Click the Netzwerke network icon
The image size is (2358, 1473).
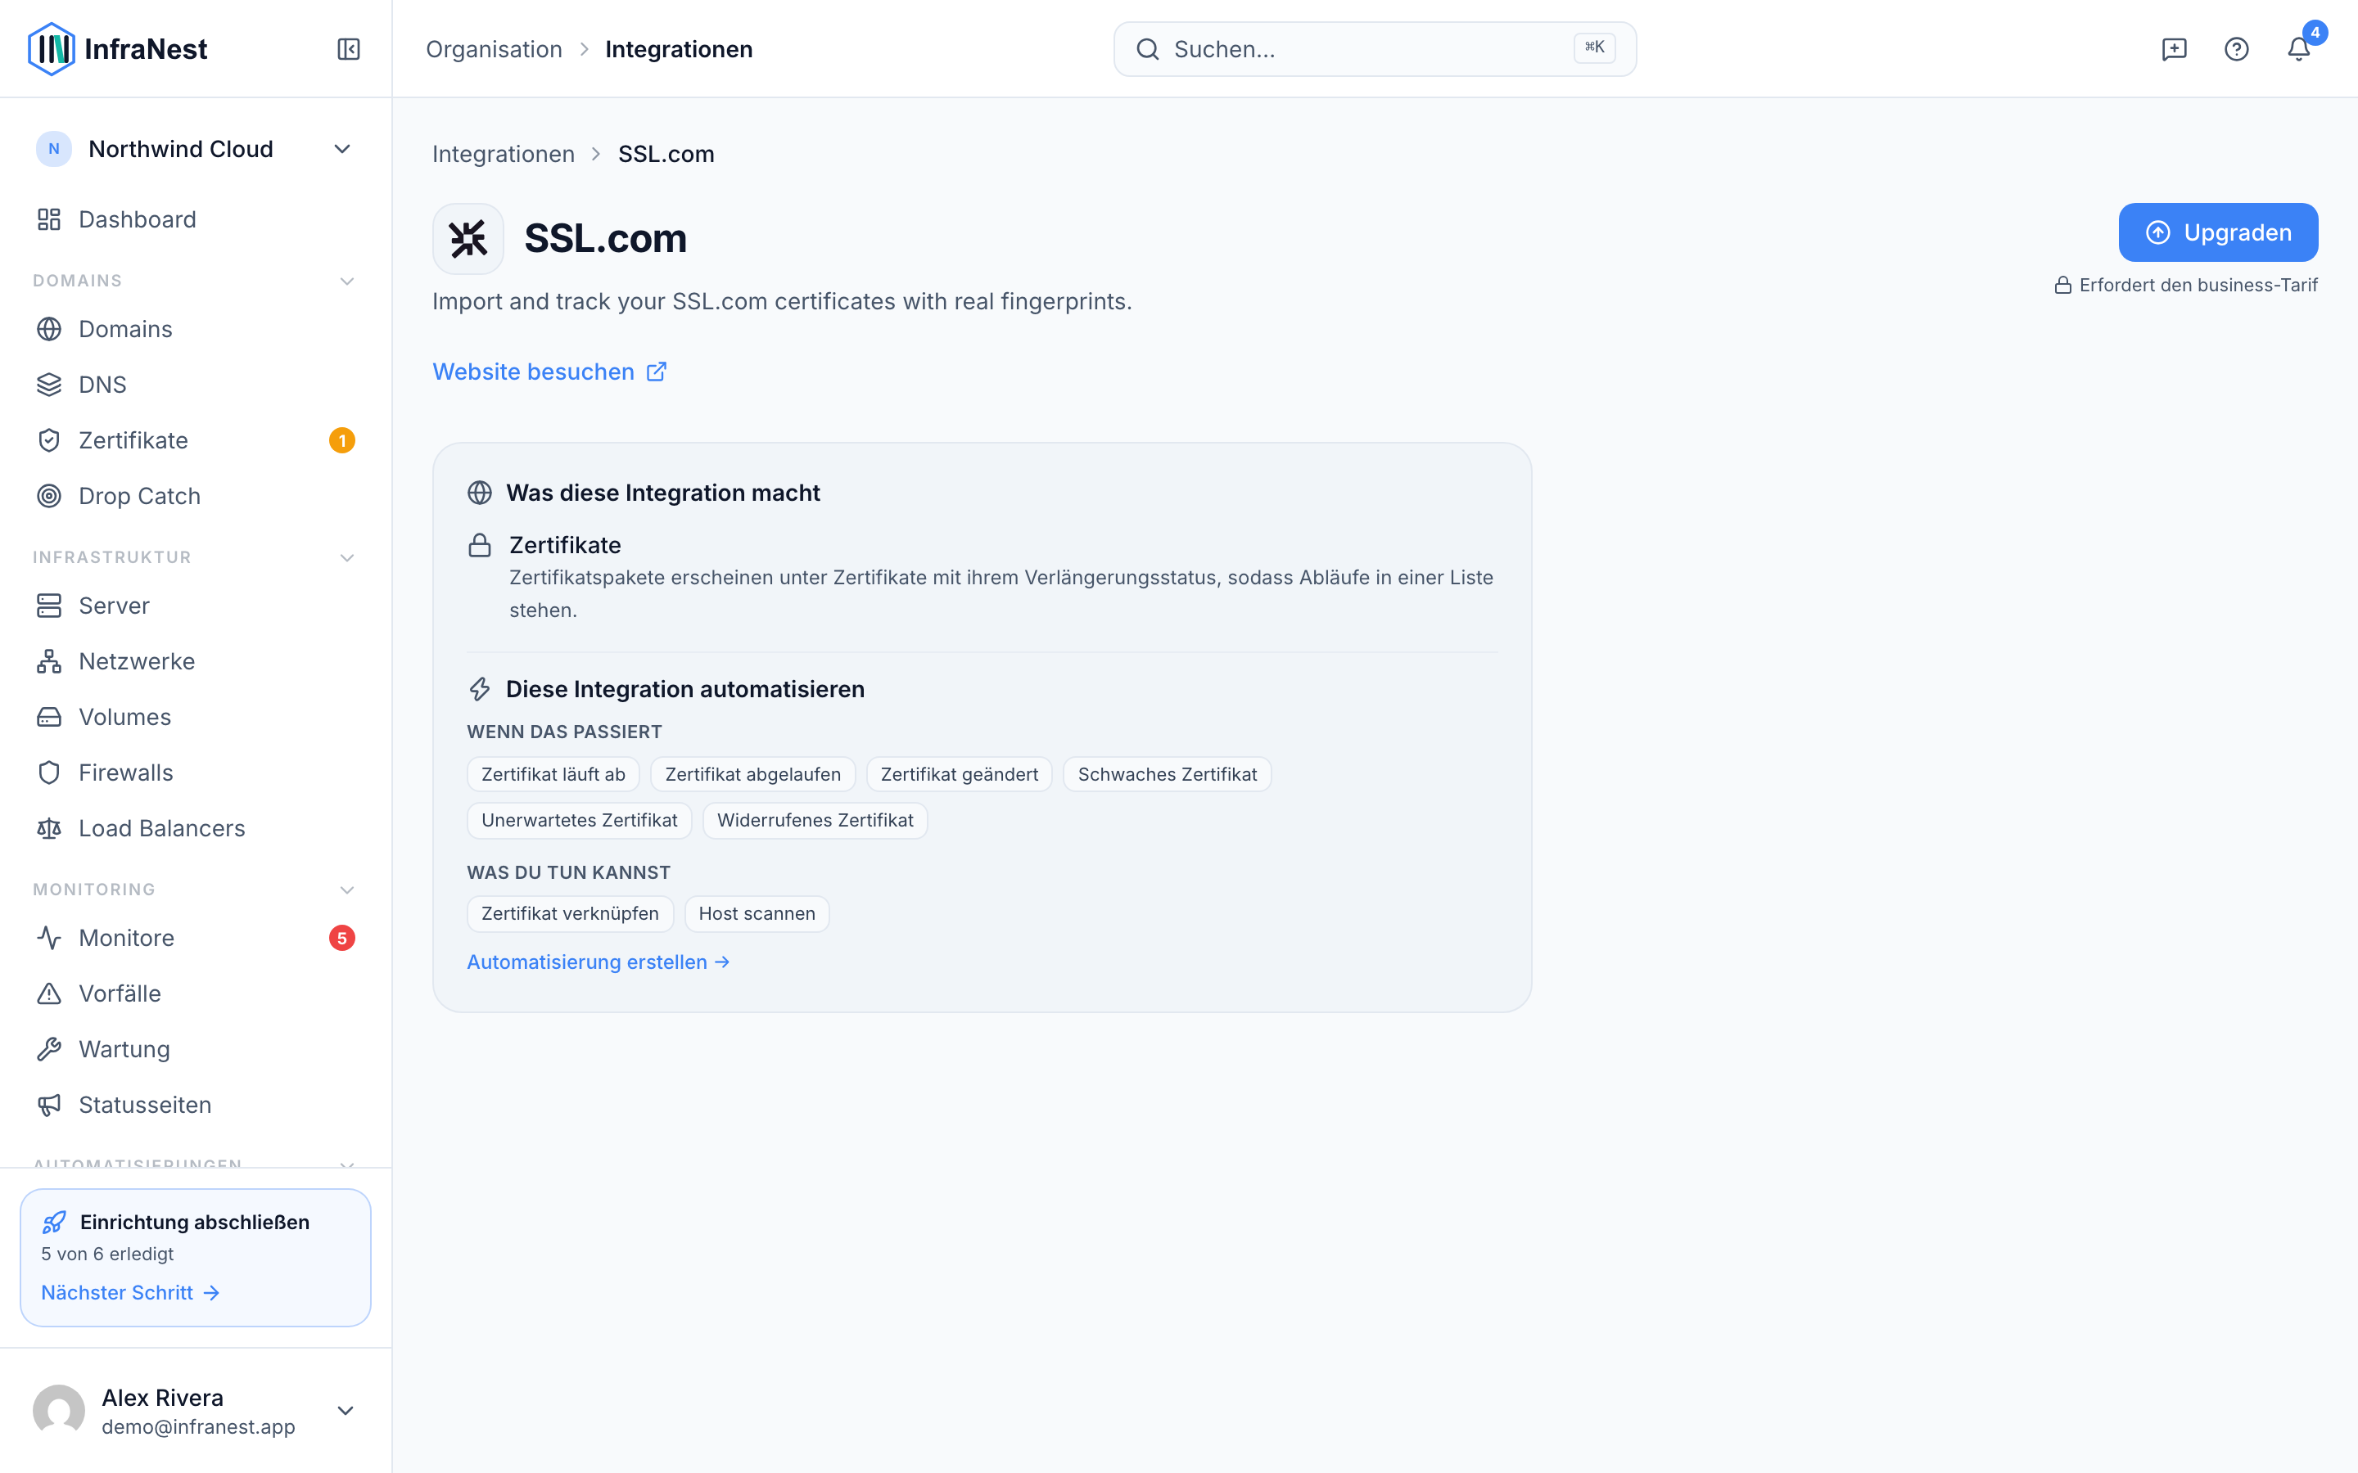(49, 661)
